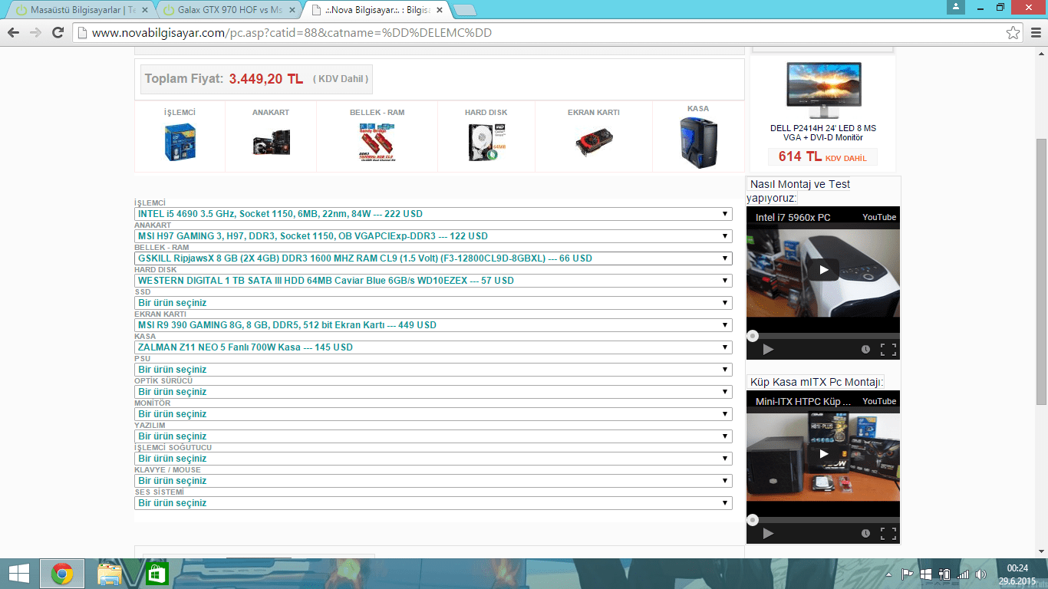Click small play button under Intel i7 video

(768, 349)
